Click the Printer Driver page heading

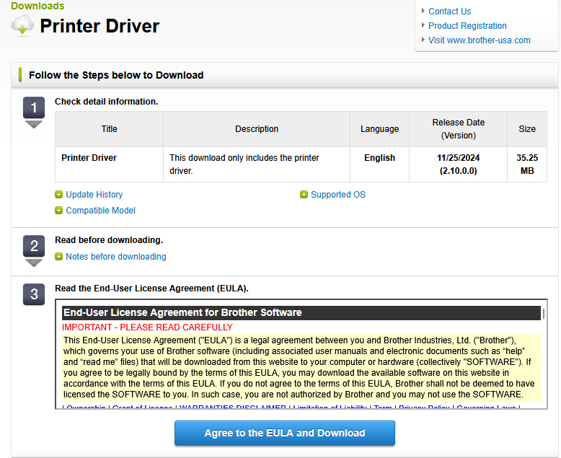[x=100, y=26]
